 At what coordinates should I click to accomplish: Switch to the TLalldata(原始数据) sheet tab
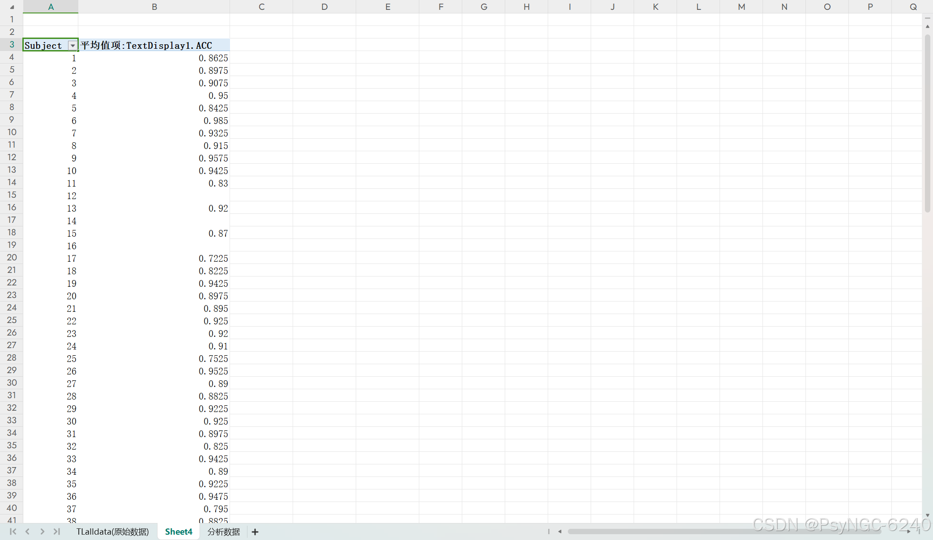point(112,531)
